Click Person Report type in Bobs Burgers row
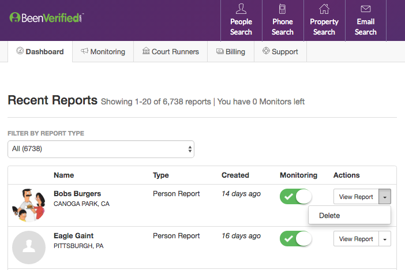Screen dimensions: 405x270 coord(177,193)
